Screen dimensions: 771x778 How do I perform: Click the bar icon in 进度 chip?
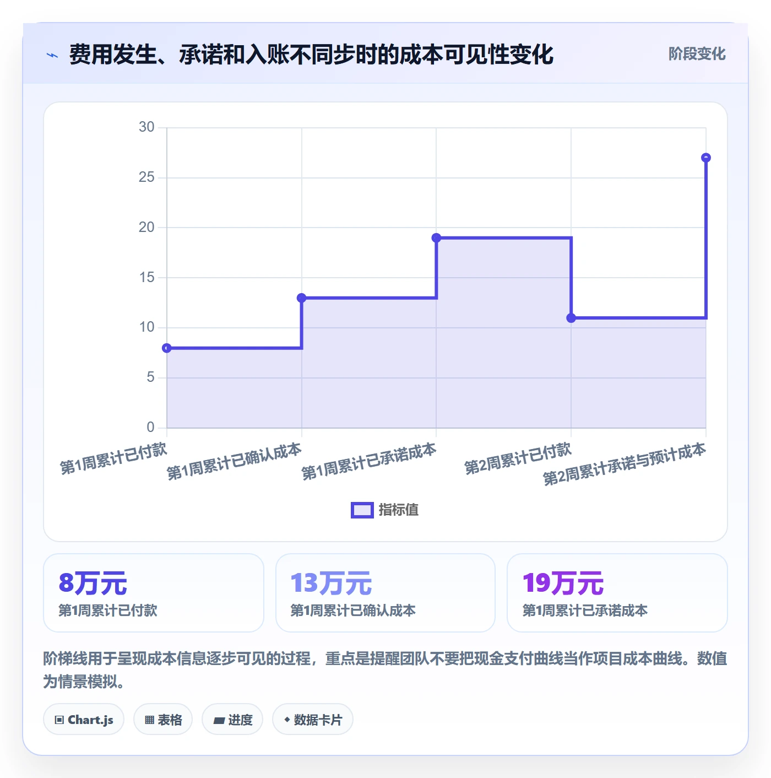219,721
